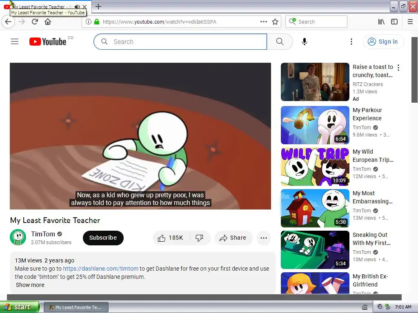
Task: Start voice search with microphone icon
Action: tap(305, 42)
